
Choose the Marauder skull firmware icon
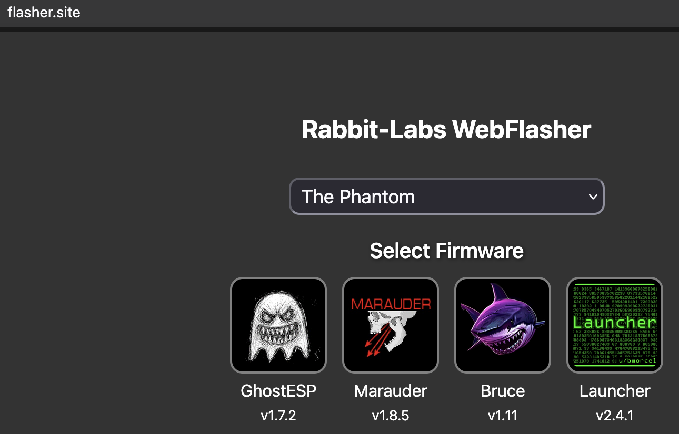(x=391, y=325)
